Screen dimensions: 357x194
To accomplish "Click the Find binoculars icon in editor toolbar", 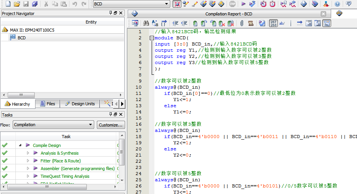I will click(146, 24).
